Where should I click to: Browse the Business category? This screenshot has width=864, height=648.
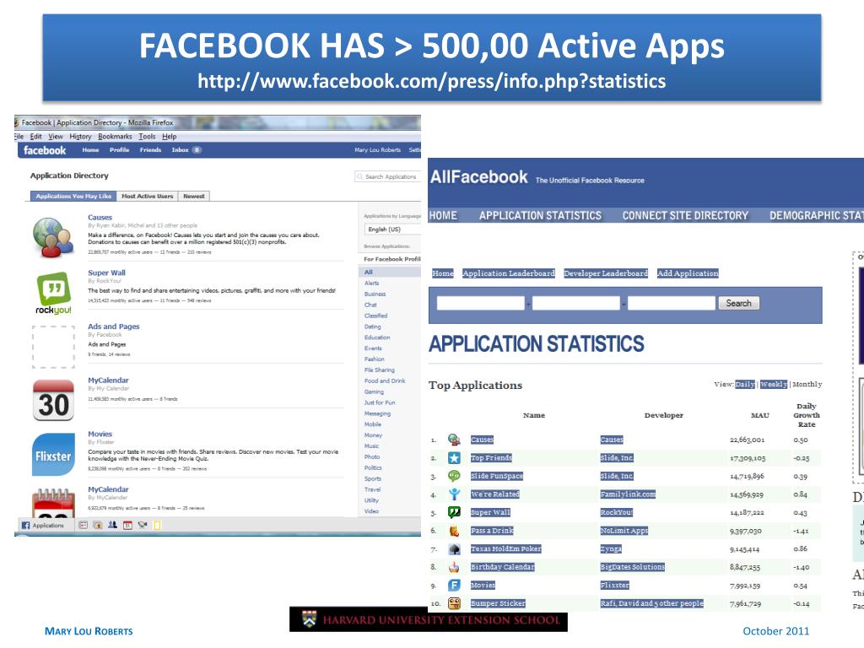pos(375,294)
